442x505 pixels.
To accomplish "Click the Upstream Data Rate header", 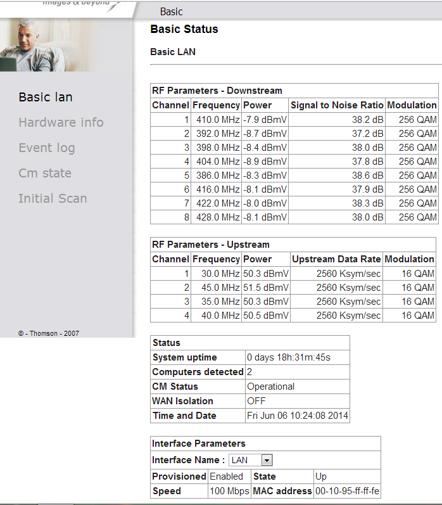I will click(x=336, y=259).
